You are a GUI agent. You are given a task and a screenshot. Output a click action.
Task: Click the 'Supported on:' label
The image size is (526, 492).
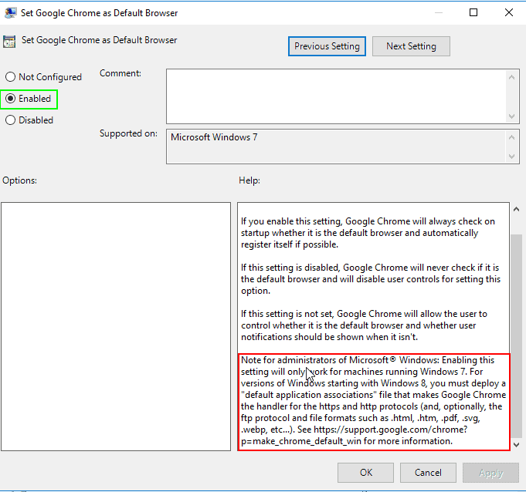pyautogui.click(x=128, y=133)
